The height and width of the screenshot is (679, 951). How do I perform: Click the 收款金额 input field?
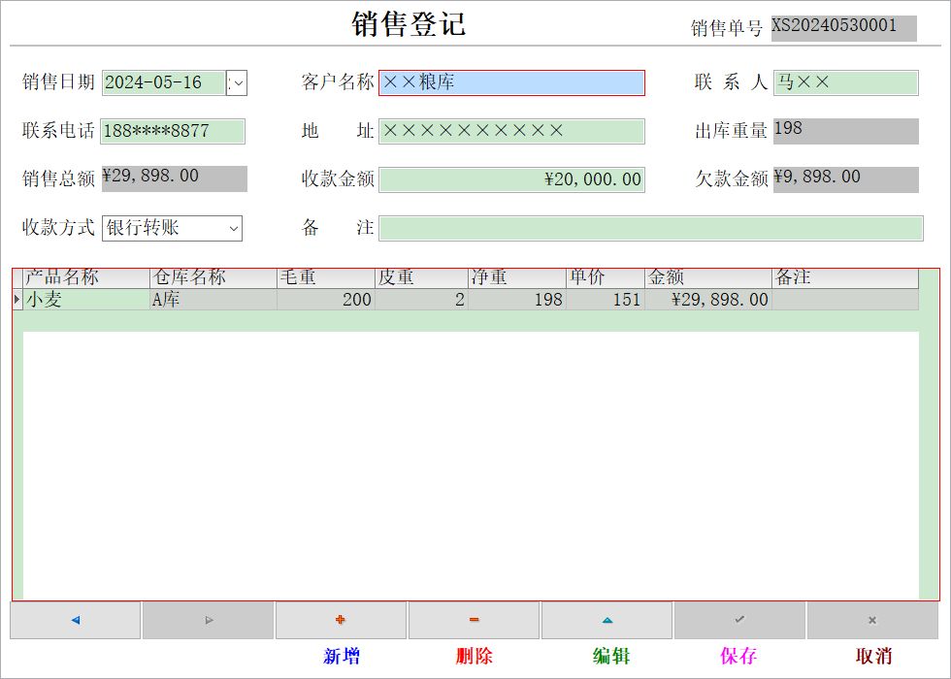512,180
